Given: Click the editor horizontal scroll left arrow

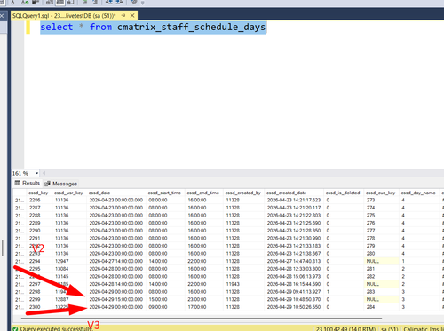Looking at the screenshot, I should pyautogui.click(x=44, y=173).
